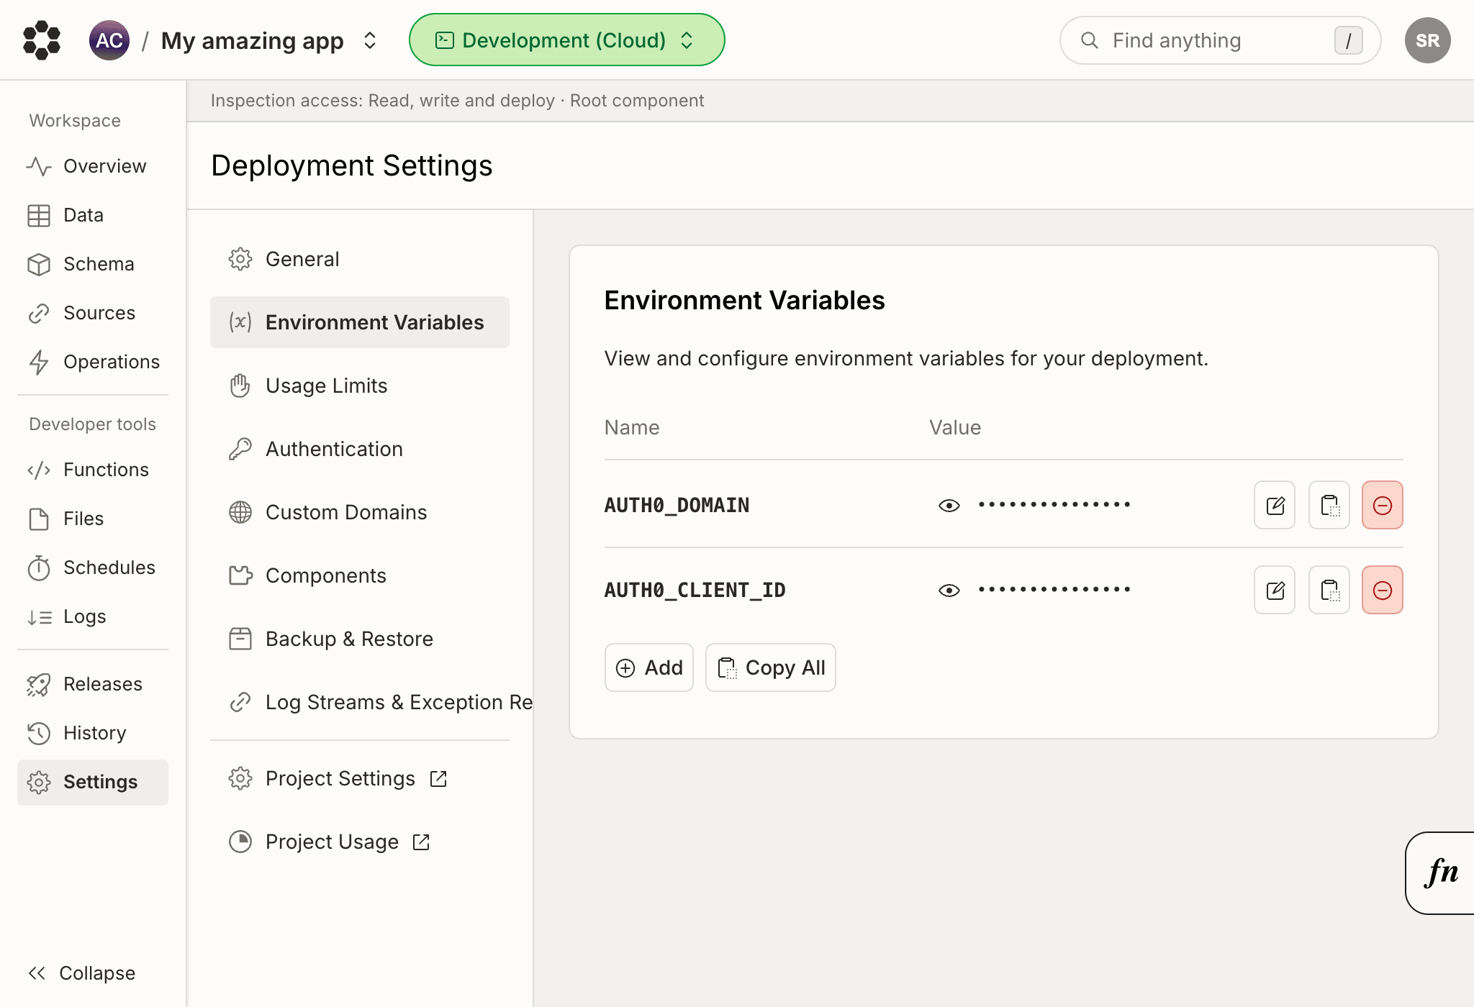Open the Backup & Restore settings
The width and height of the screenshot is (1474, 1007).
pyautogui.click(x=360, y=639)
